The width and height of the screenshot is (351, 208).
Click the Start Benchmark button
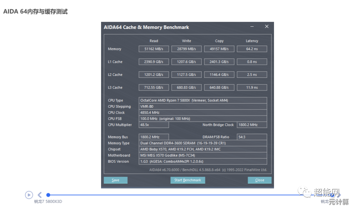(188, 180)
